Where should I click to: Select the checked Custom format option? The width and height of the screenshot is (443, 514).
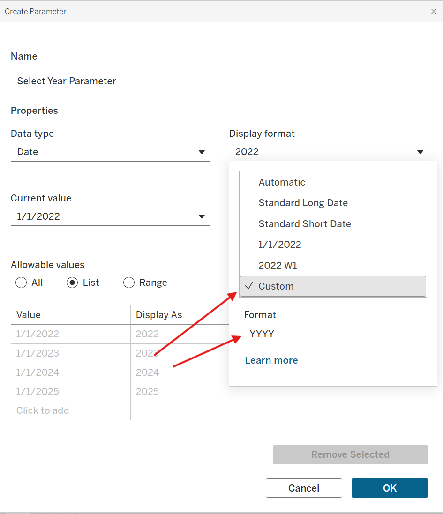pyautogui.click(x=276, y=286)
